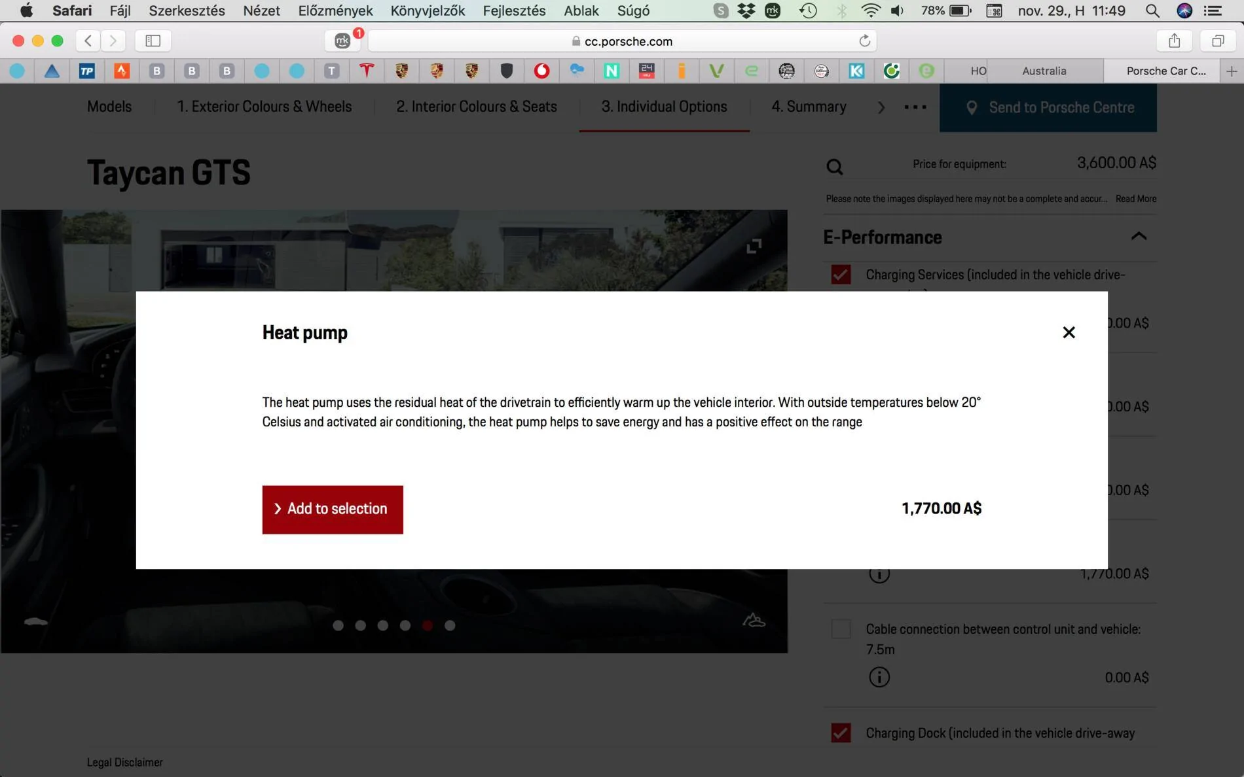Show info for Cable connection 7.5m
The image size is (1244, 777).
879,677
